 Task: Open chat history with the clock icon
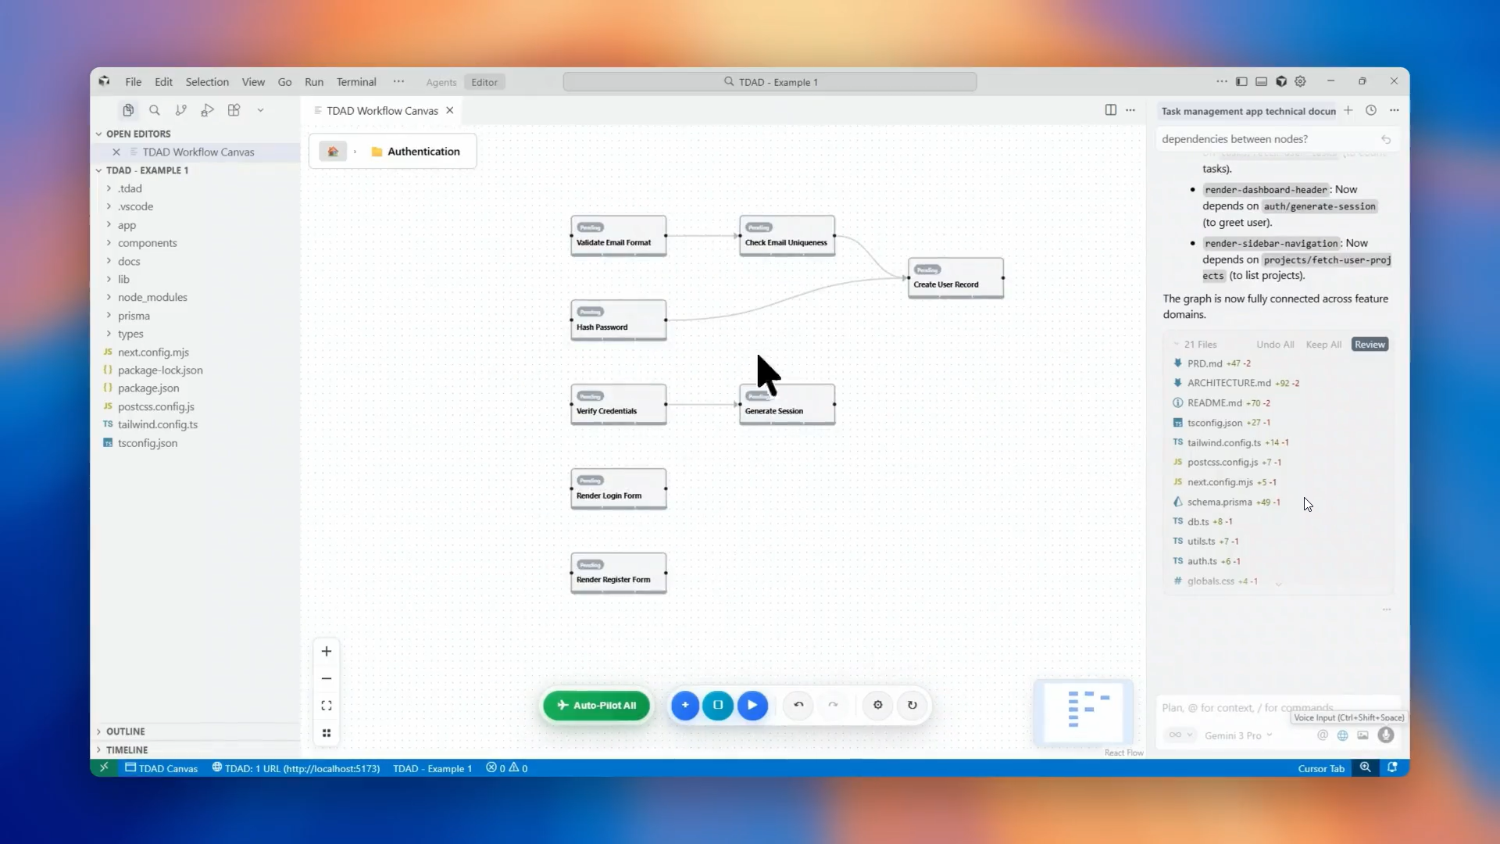1372,110
